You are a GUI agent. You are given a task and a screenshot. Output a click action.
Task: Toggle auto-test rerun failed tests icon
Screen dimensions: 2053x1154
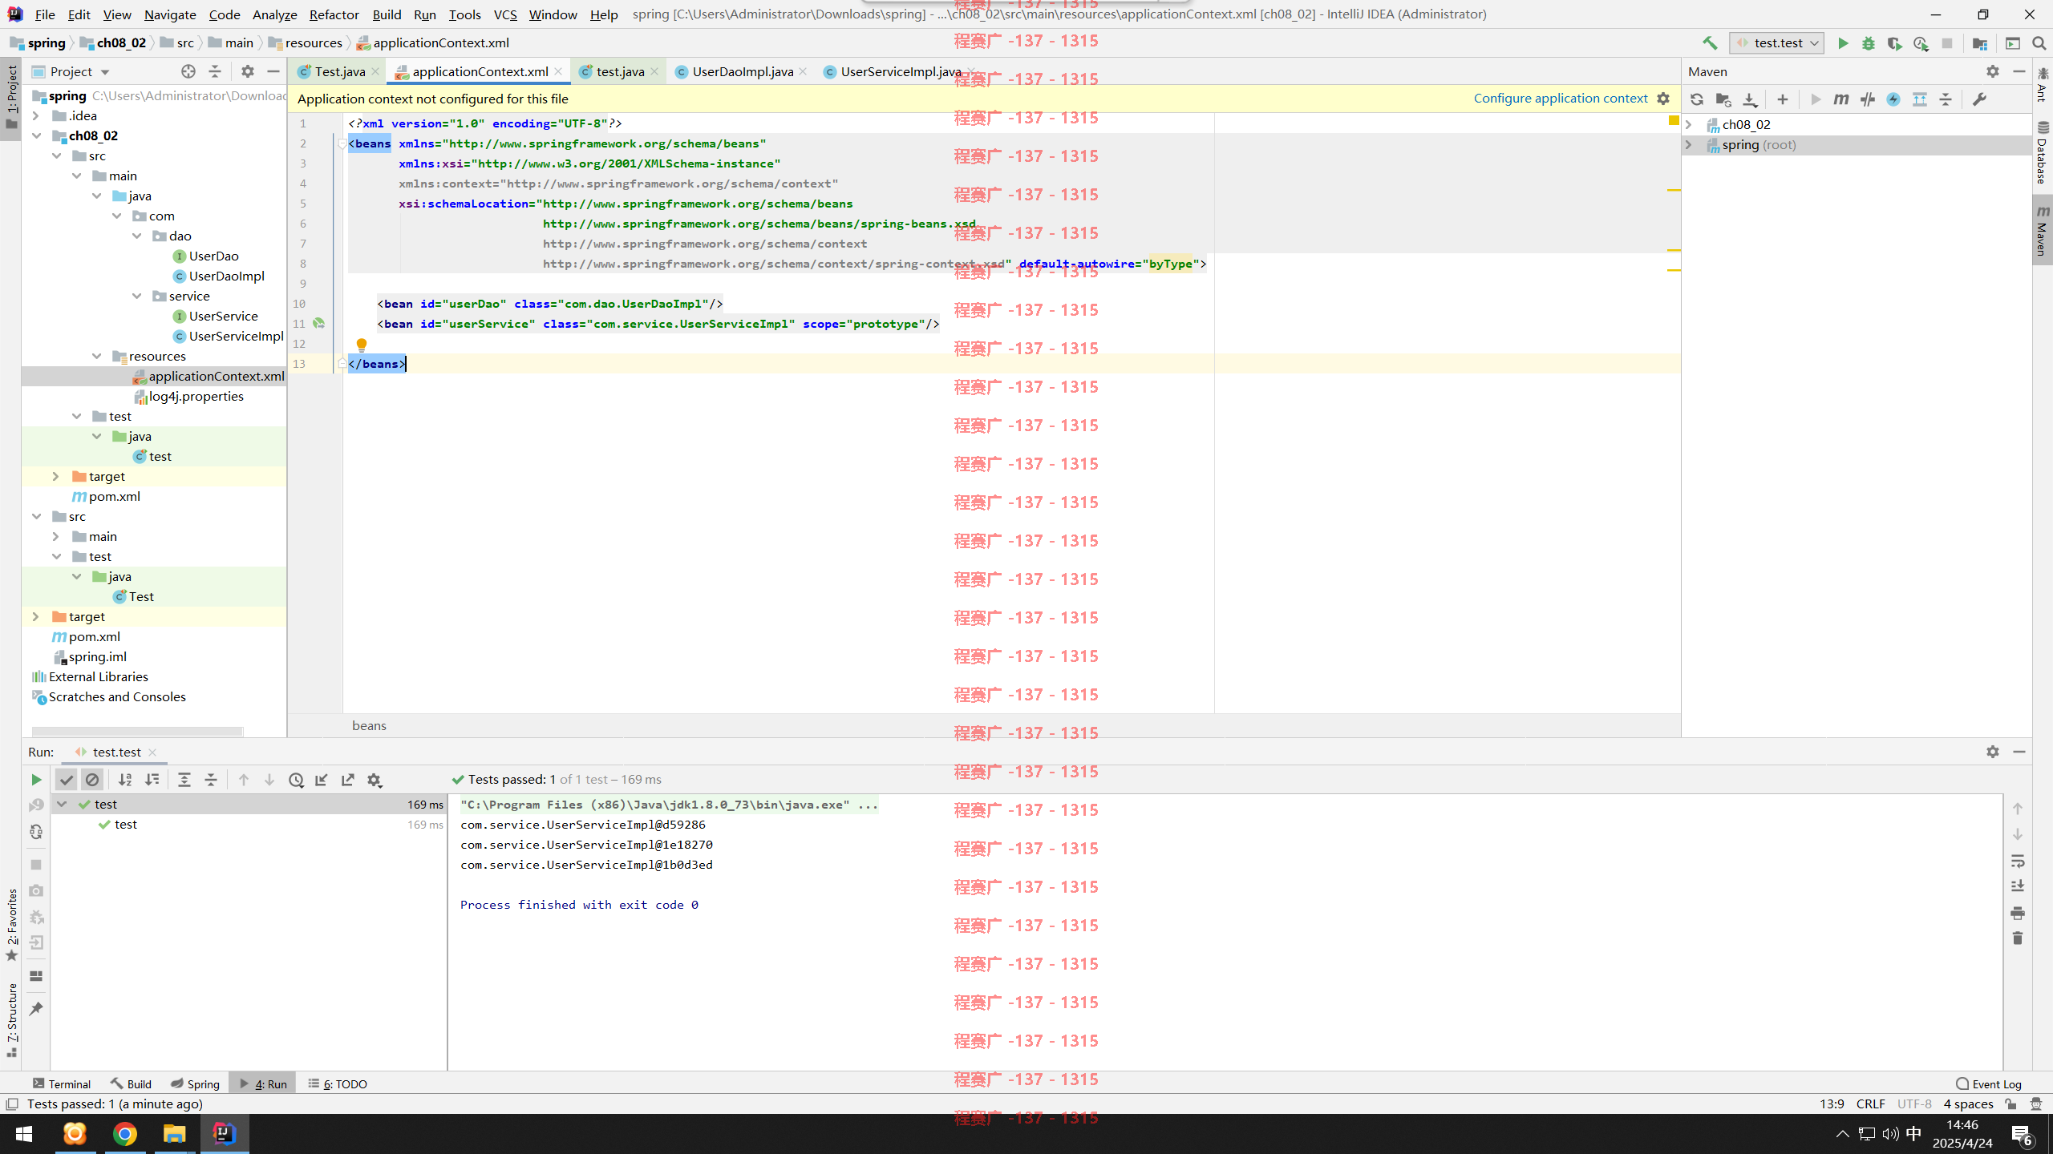tap(35, 832)
